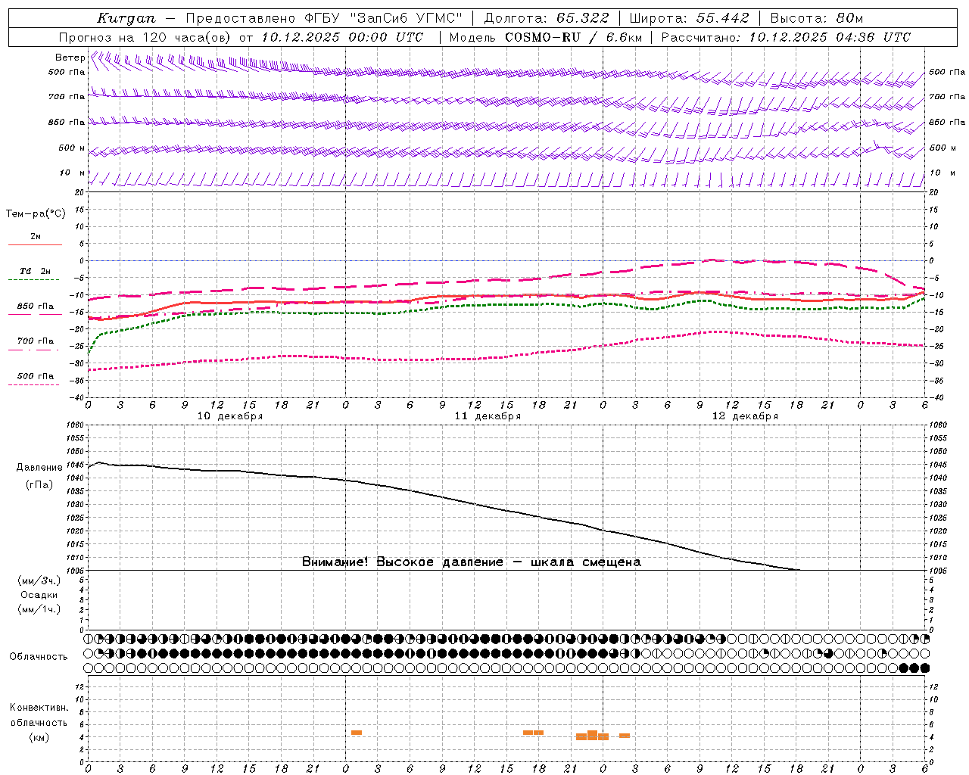The width and height of the screenshot is (969, 775).
Task: Click the 'Высота: 80м' header value
Action: point(817,18)
